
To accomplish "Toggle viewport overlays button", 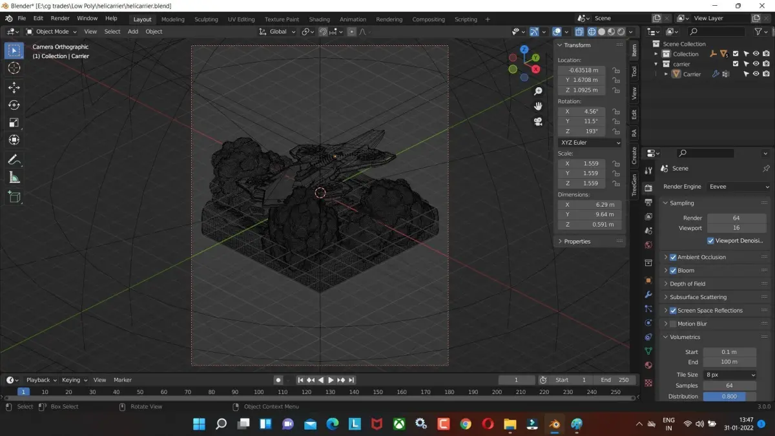I will (557, 32).
